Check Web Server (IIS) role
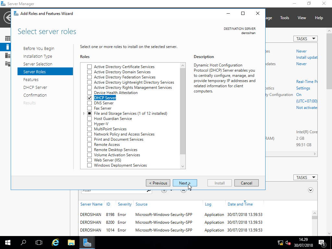 89,160
